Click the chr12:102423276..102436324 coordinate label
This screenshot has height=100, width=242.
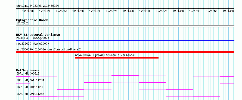38,6
